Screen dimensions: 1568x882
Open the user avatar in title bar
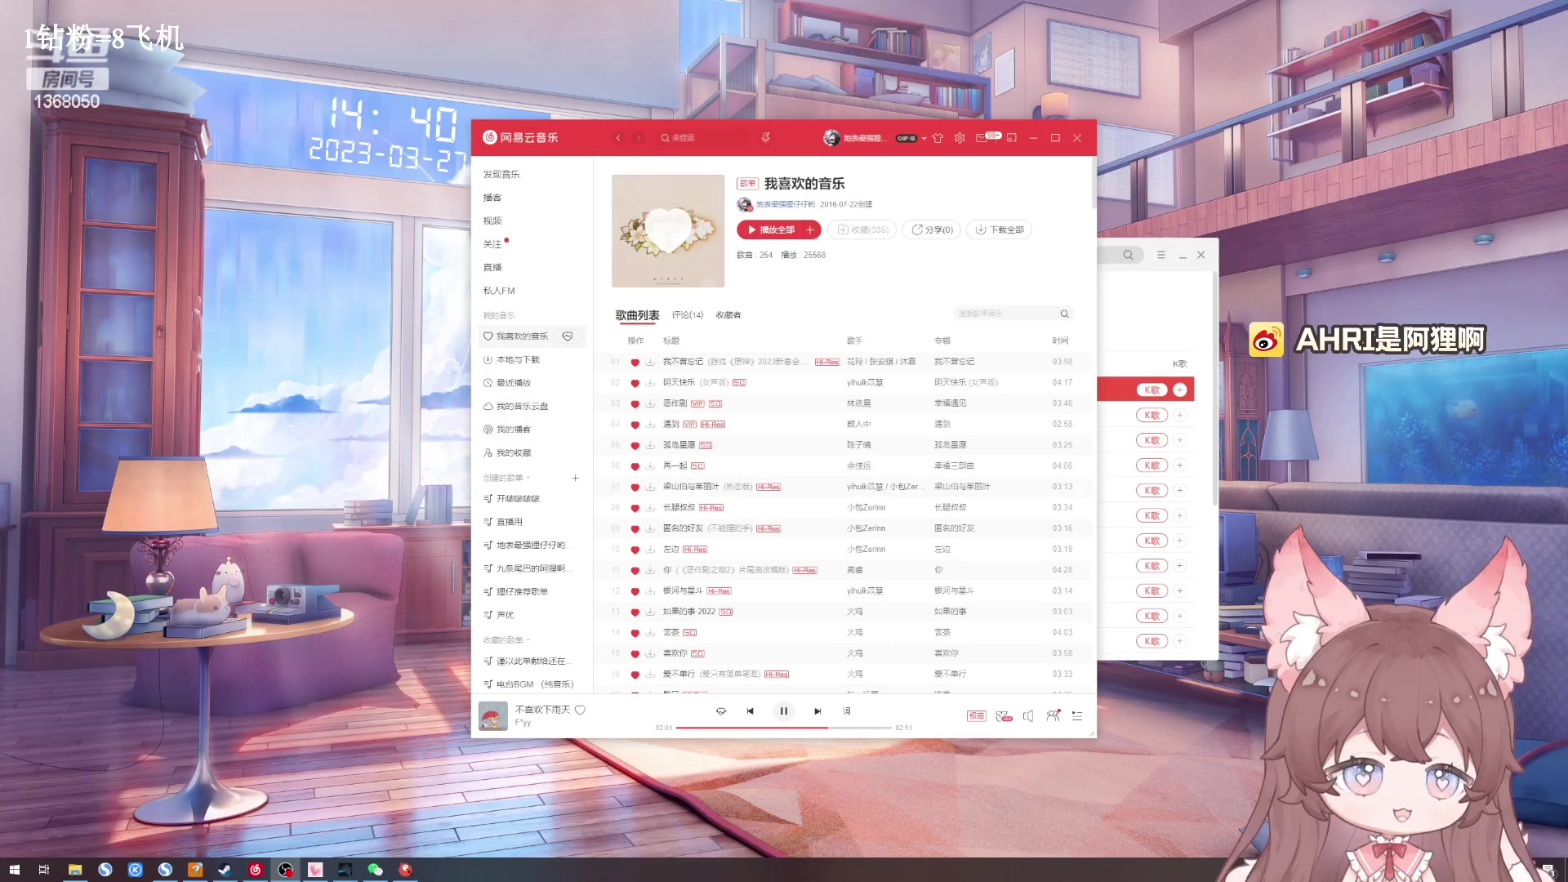pos(831,138)
